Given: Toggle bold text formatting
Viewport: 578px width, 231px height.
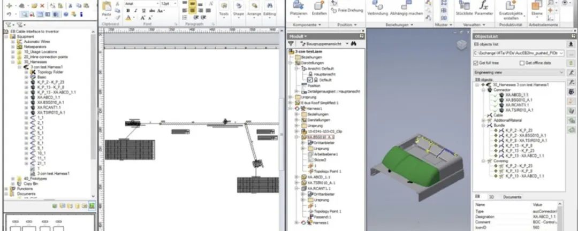Looking at the screenshot, I should pyautogui.click(x=128, y=10).
